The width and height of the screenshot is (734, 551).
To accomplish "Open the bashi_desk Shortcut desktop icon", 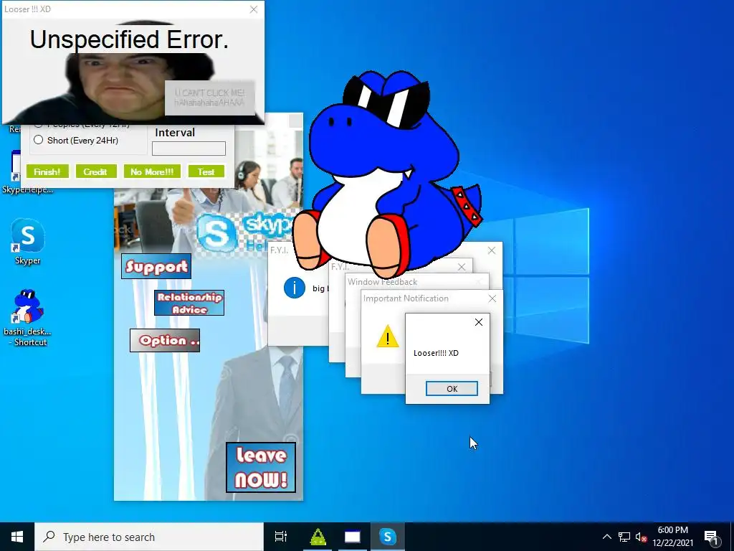I will (27, 317).
